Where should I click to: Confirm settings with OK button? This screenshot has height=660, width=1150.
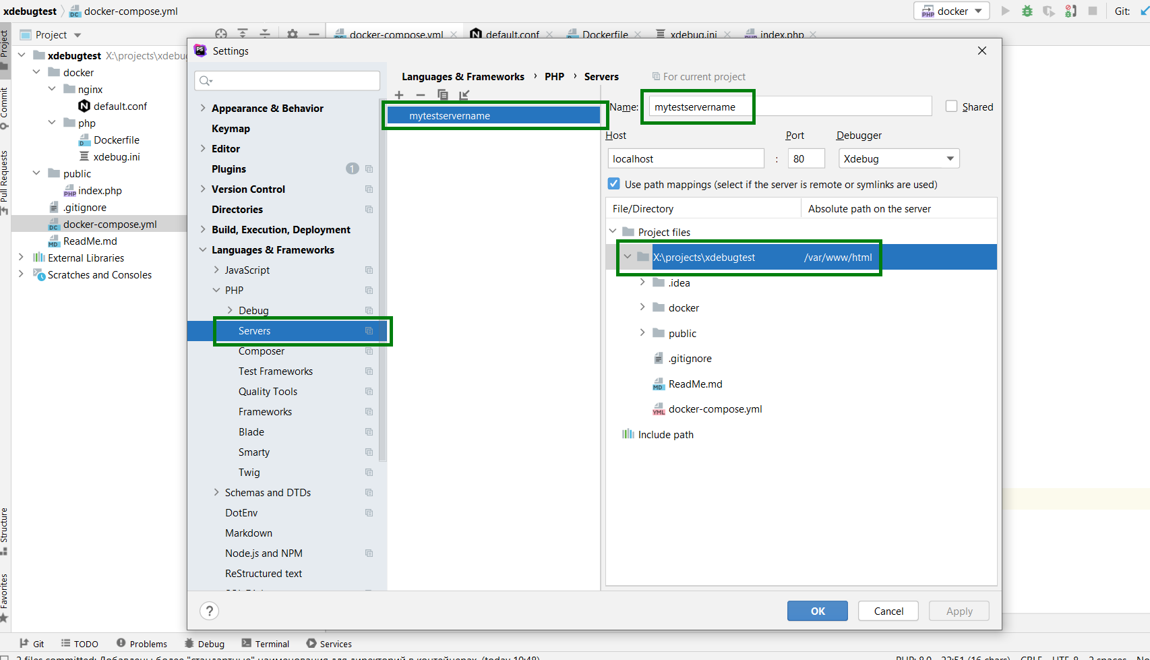[x=818, y=611]
